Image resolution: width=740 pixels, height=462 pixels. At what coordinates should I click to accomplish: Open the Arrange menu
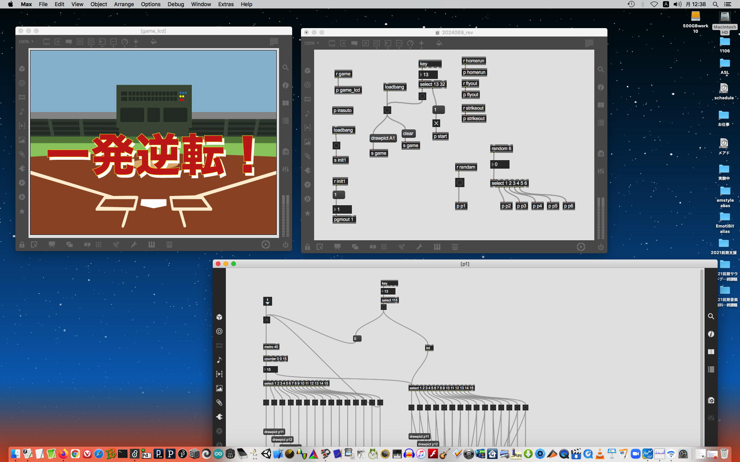tap(124, 4)
